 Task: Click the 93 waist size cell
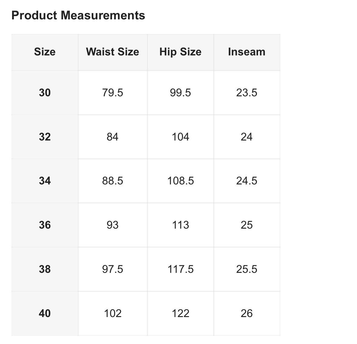click(113, 225)
